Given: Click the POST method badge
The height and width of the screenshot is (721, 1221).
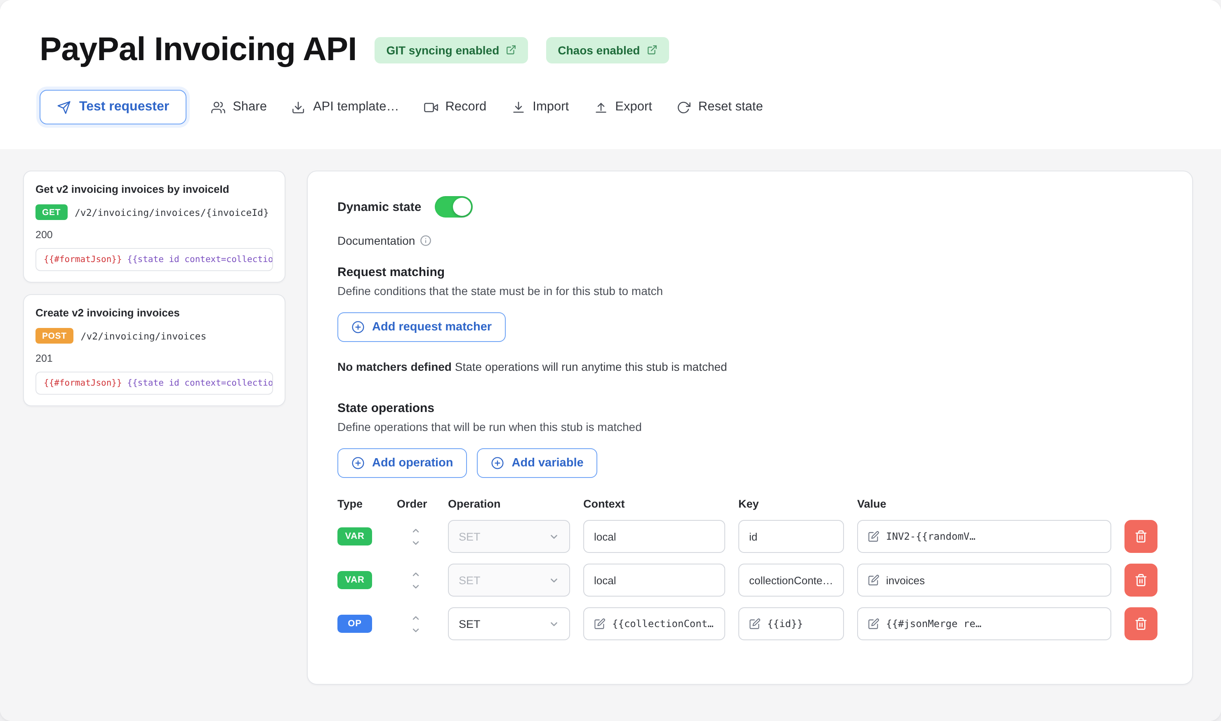Looking at the screenshot, I should (54, 336).
